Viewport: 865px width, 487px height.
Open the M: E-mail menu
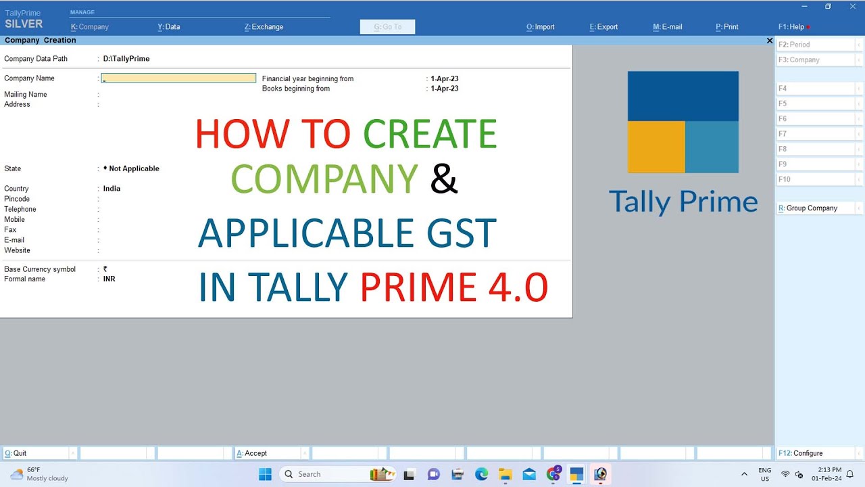[x=667, y=27]
